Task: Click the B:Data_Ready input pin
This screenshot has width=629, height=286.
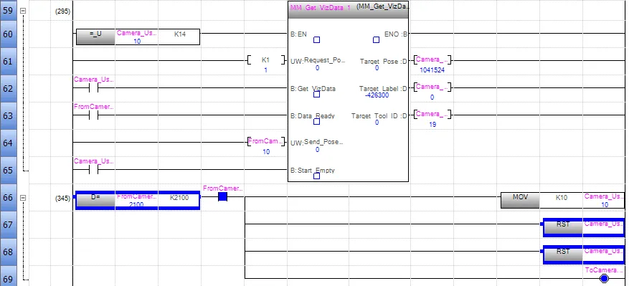Action: point(313,116)
